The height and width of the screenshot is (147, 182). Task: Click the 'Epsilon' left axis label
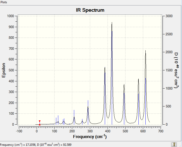tap(3, 70)
